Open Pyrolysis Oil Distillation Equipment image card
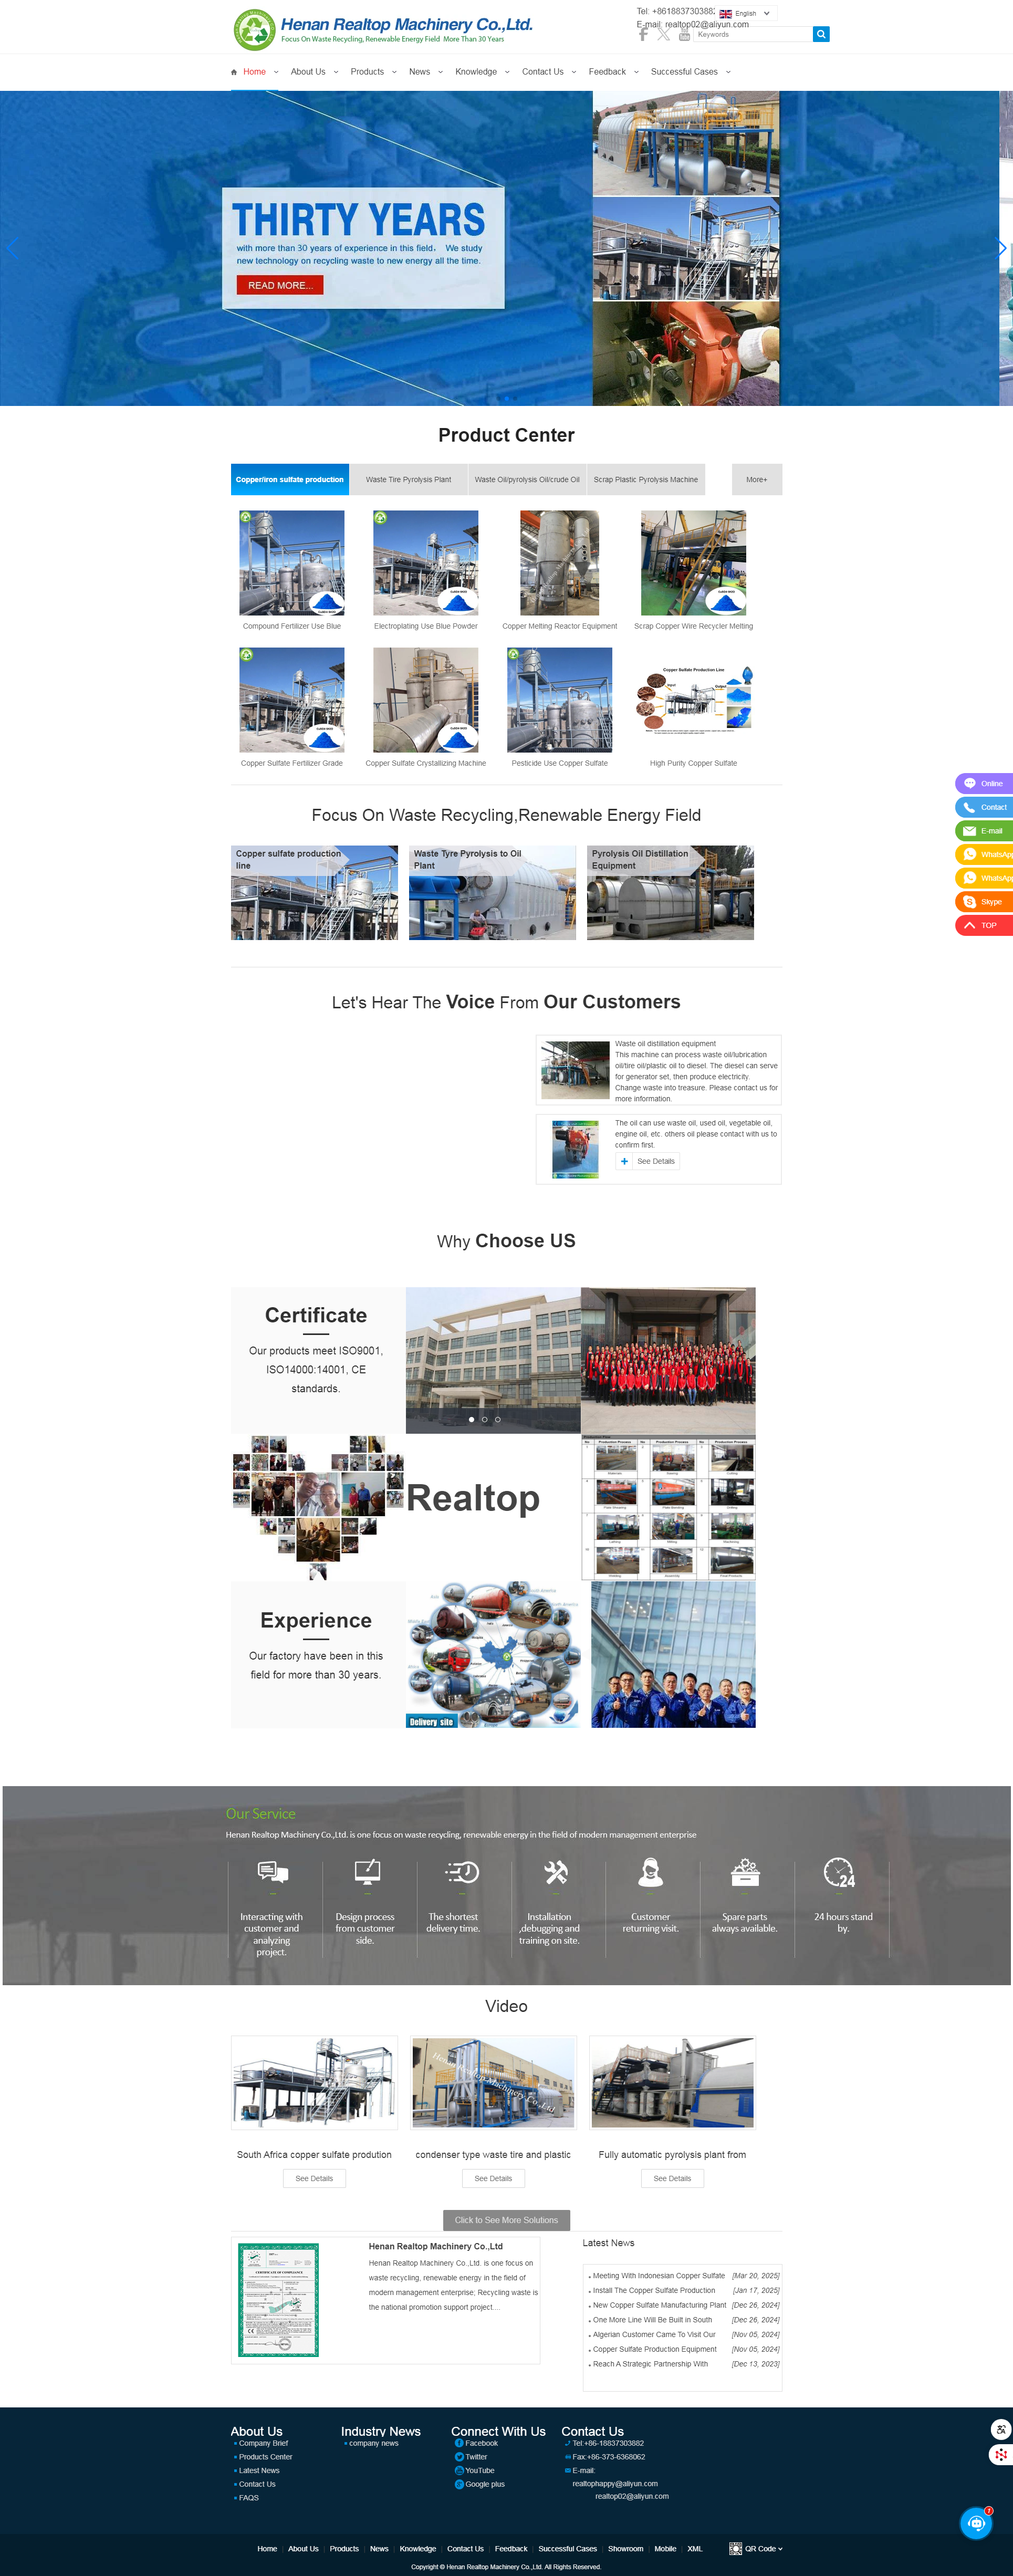Screen dimensions: 1013x2576 (x=670, y=893)
